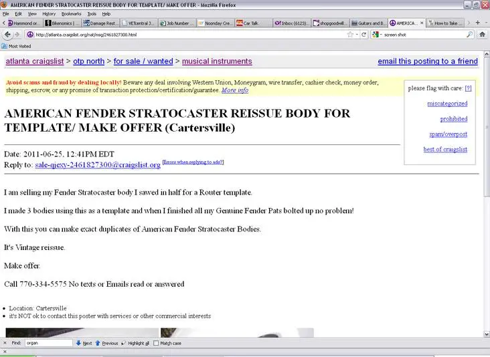Flag the post as prohibited
Screen dimensions: 490x357
pyautogui.click(x=454, y=119)
